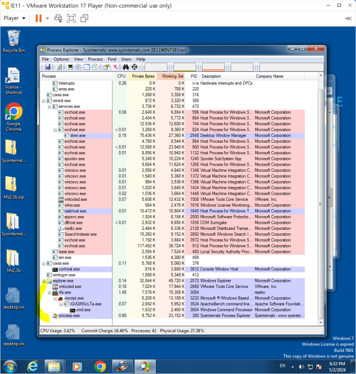
Task: Open the View menu
Action: pyautogui.click(x=78, y=59)
